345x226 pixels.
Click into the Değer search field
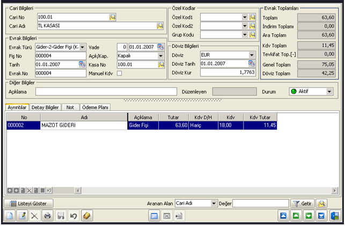(x=261, y=204)
